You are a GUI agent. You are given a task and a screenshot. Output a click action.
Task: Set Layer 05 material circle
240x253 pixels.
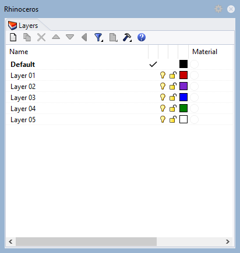pyautogui.click(x=195, y=119)
